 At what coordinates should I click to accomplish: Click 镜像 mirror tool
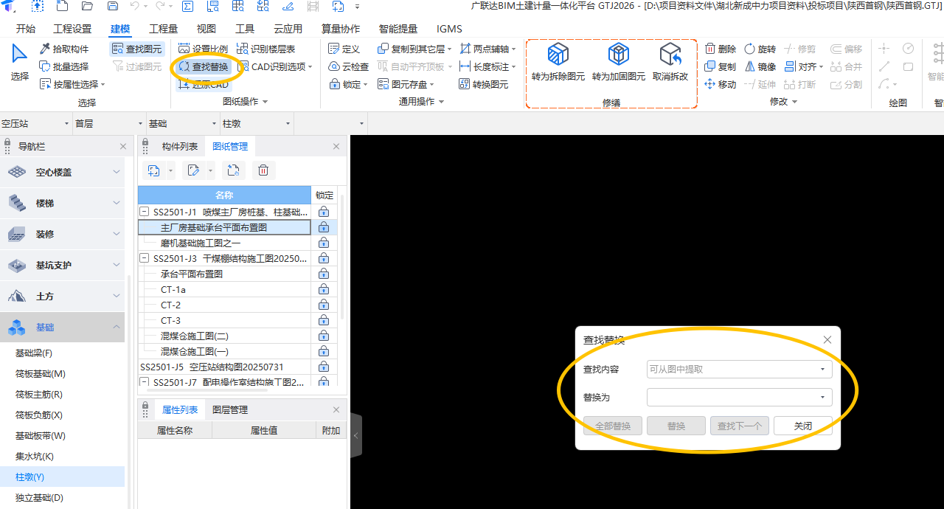tap(760, 66)
